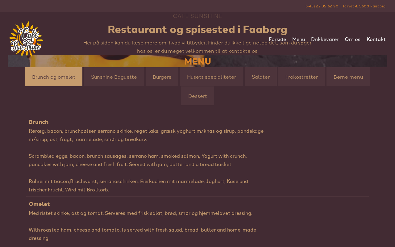395x247 pixels.
Task: Click the address Torvet 4, 5600 Faaborg
Action: pyautogui.click(x=364, y=6)
